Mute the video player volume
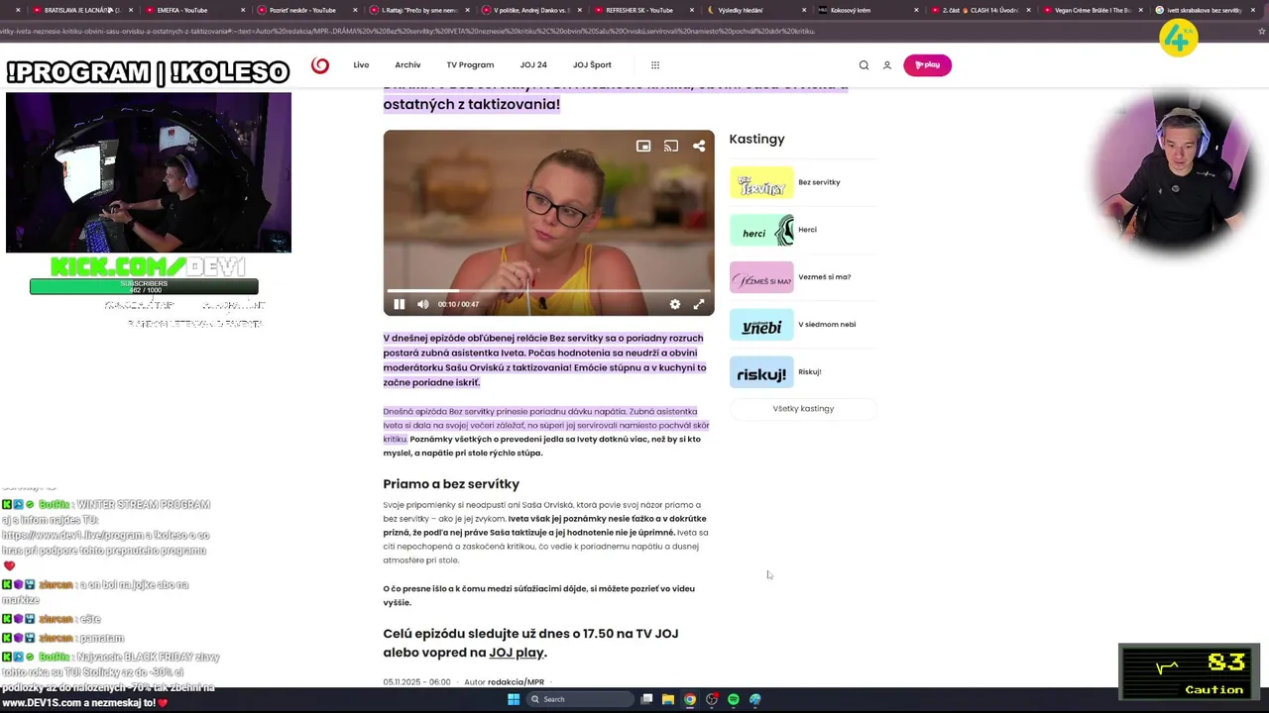Viewport: 1269px width, 713px height. tap(423, 304)
